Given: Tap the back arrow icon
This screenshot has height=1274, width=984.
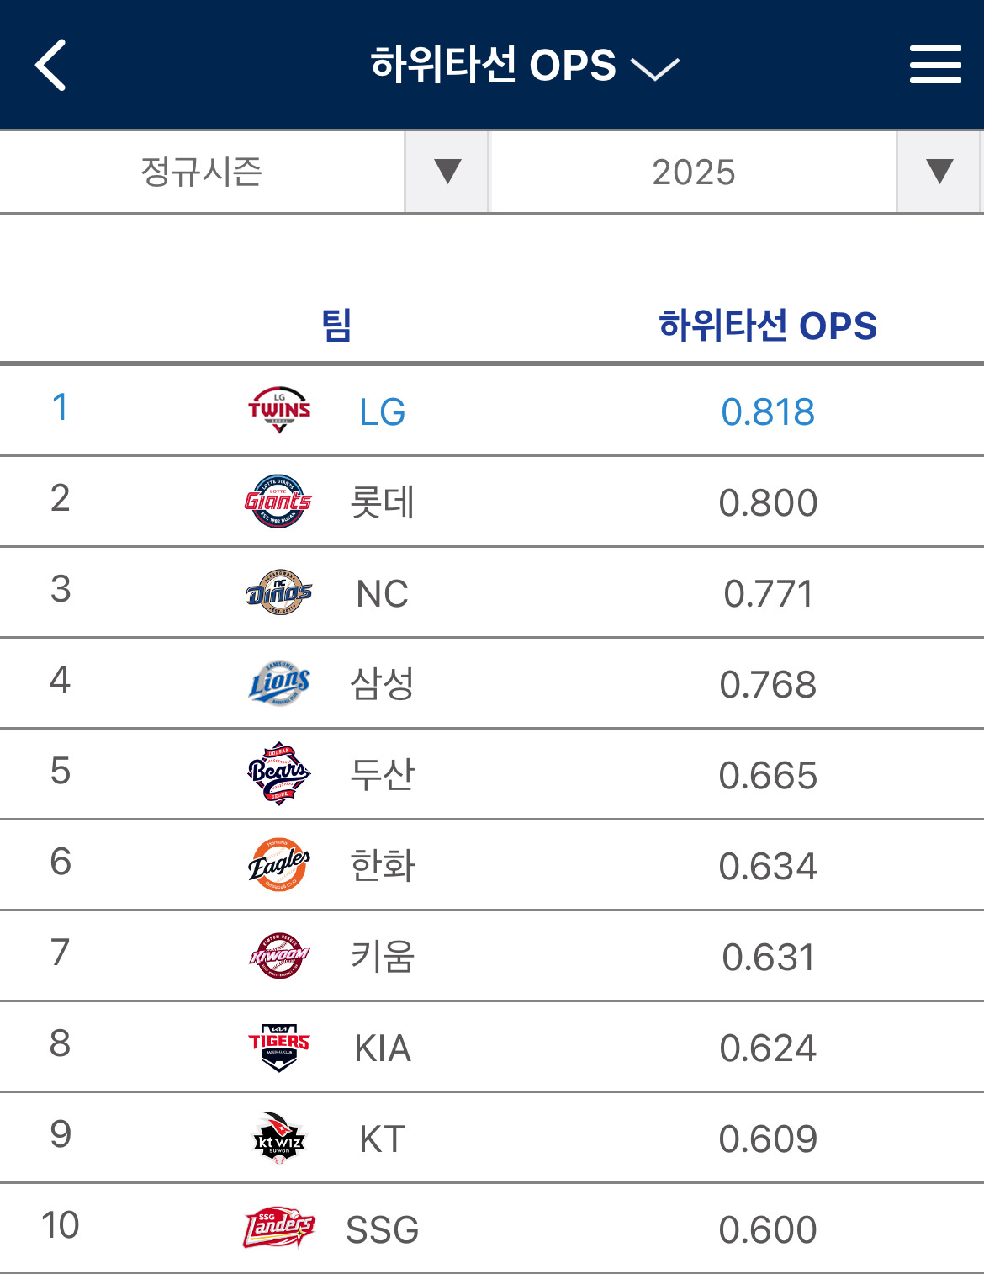Looking at the screenshot, I should point(50,65).
